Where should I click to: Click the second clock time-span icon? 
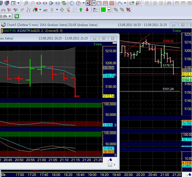coord(78,3)
